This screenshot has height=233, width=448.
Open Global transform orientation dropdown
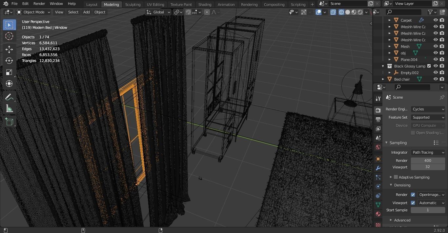tap(158, 12)
